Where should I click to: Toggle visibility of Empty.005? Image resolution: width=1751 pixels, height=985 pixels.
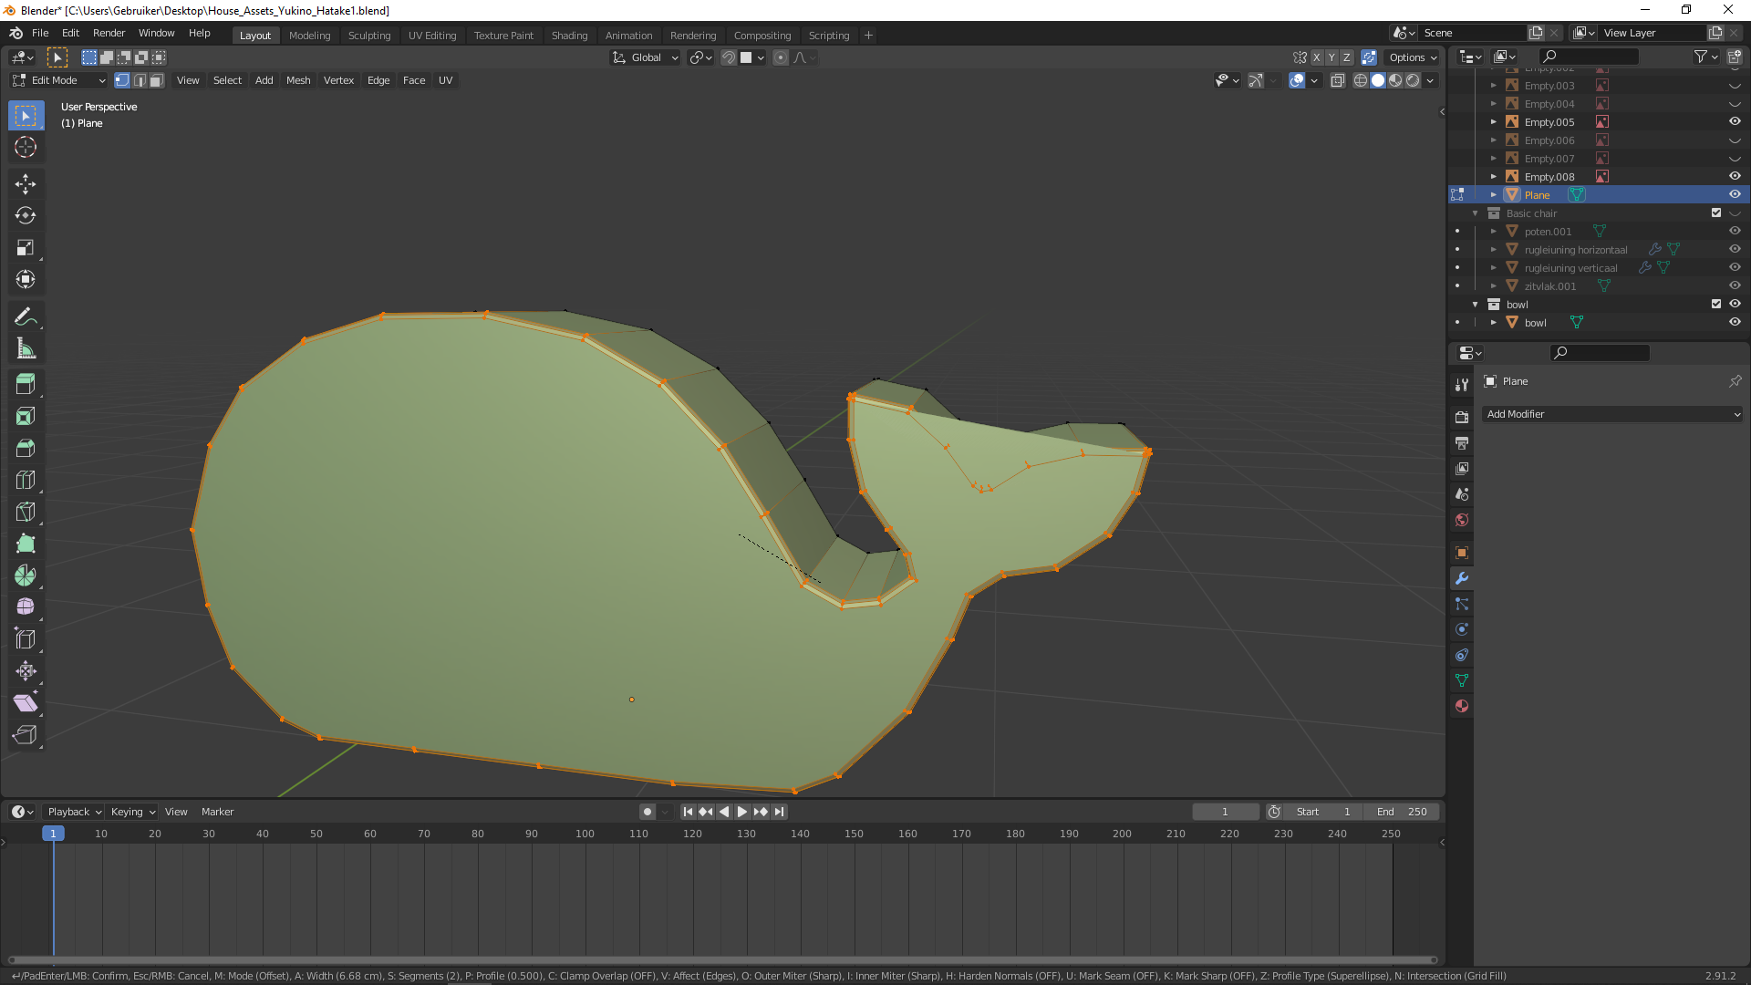(1735, 121)
